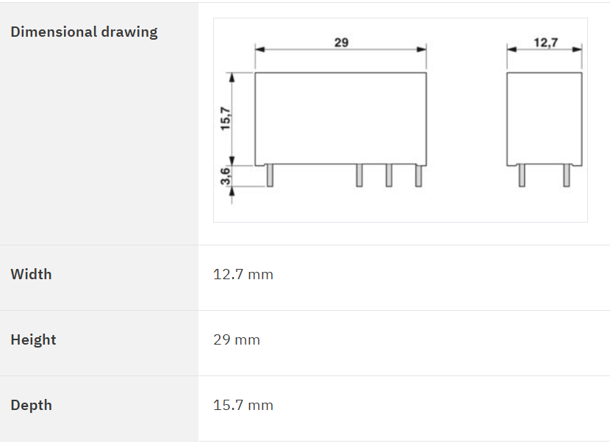
Task: Click the 15,7 vertical dimension label
Action: 226,118
